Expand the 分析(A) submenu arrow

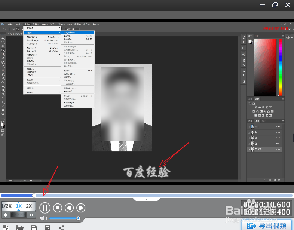coord(59,92)
